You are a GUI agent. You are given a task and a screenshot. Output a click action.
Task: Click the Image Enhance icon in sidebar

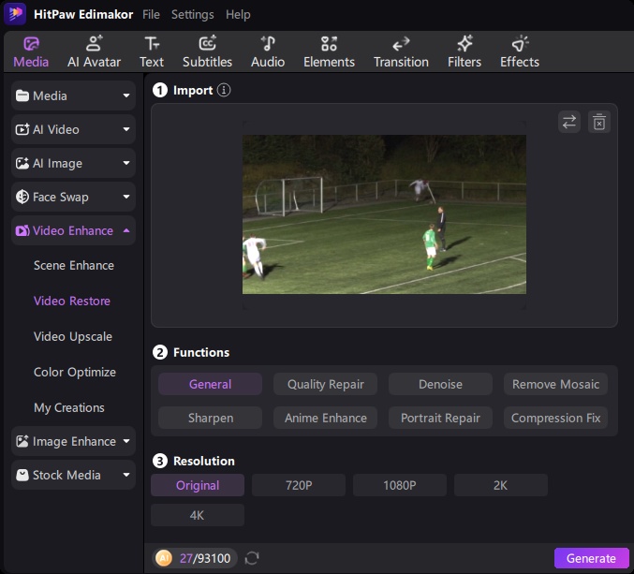click(x=22, y=441)
